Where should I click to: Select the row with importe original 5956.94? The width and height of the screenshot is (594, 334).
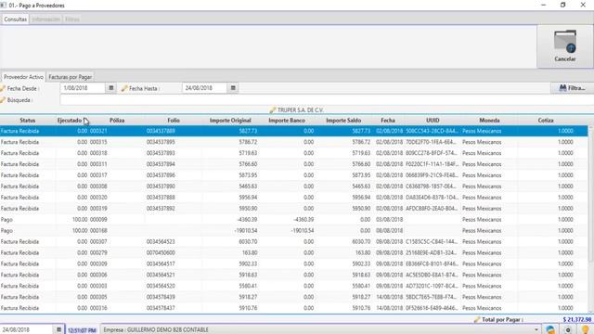click(x=294, y=198)
